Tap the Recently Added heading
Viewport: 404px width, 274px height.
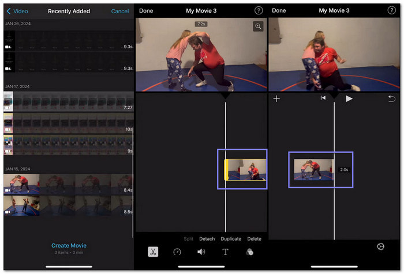tap(69, 11)
